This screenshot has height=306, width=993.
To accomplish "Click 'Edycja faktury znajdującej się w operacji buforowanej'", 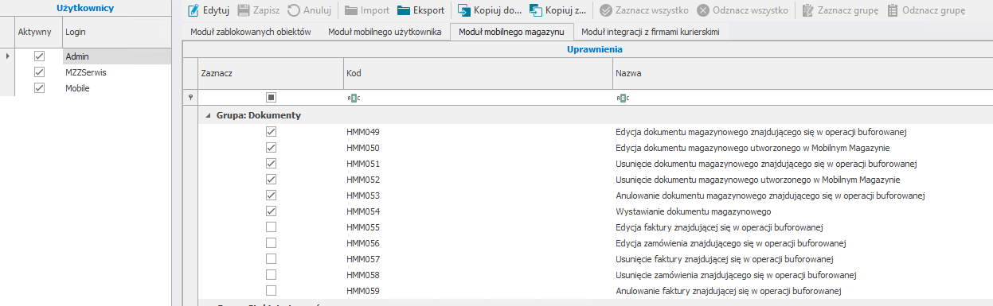I will click(720, 227).
